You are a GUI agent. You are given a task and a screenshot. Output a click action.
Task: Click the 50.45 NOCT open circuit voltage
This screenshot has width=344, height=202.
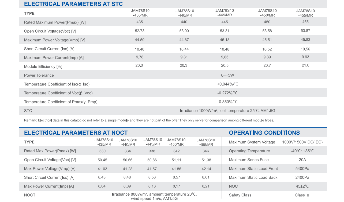tap(102, 160)
